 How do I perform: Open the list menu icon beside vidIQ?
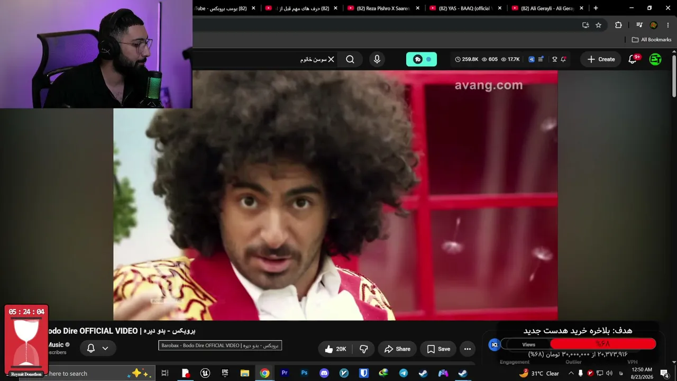(x=541, y=59)
